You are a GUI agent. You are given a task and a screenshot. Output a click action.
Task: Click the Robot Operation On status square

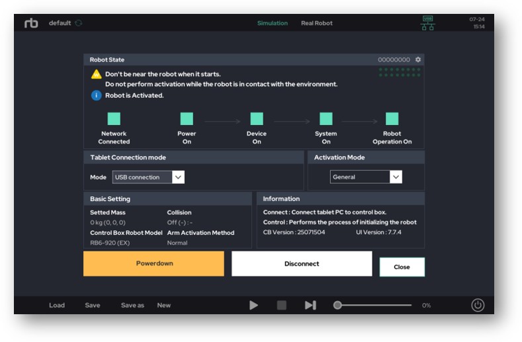pyautogui.click(x=392, y=118)
